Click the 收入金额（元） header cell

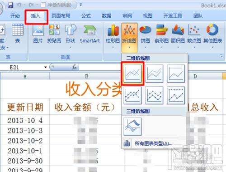pos(85,107)
